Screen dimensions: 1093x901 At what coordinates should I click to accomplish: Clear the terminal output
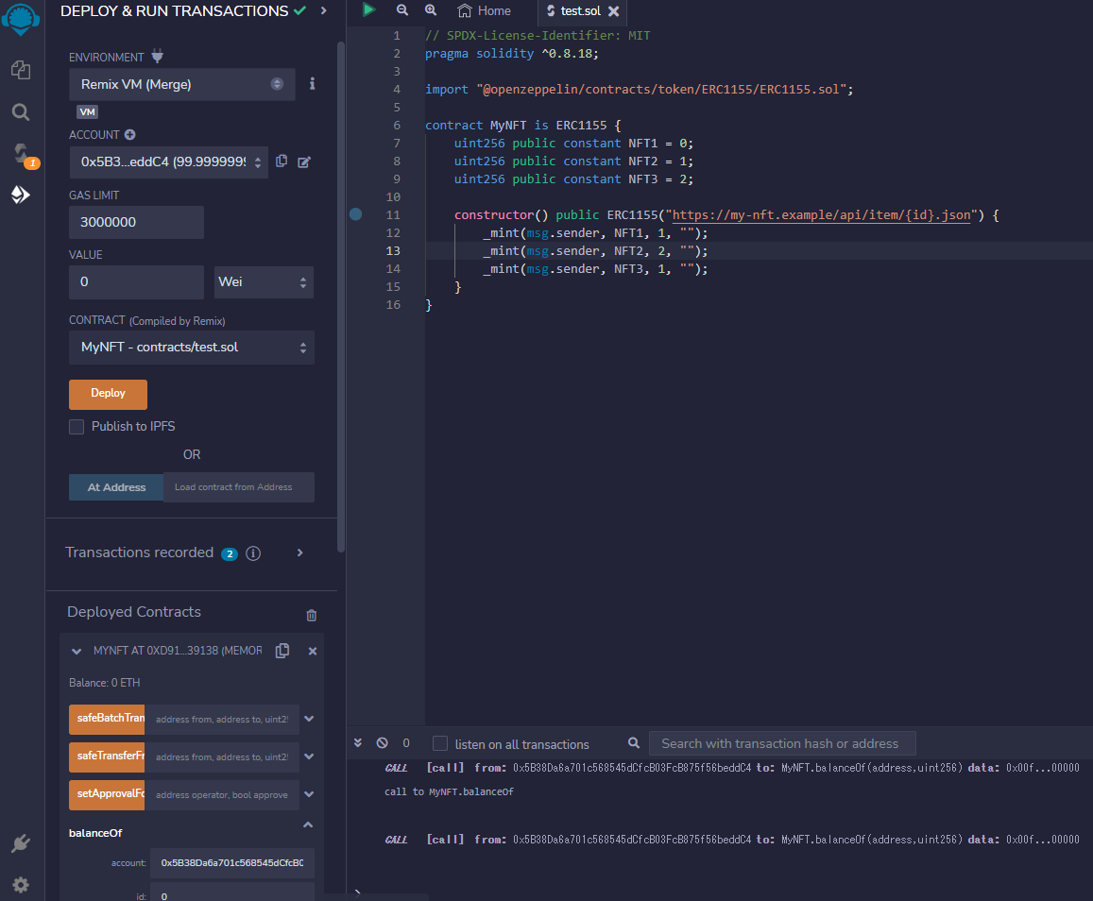(382, 742)
